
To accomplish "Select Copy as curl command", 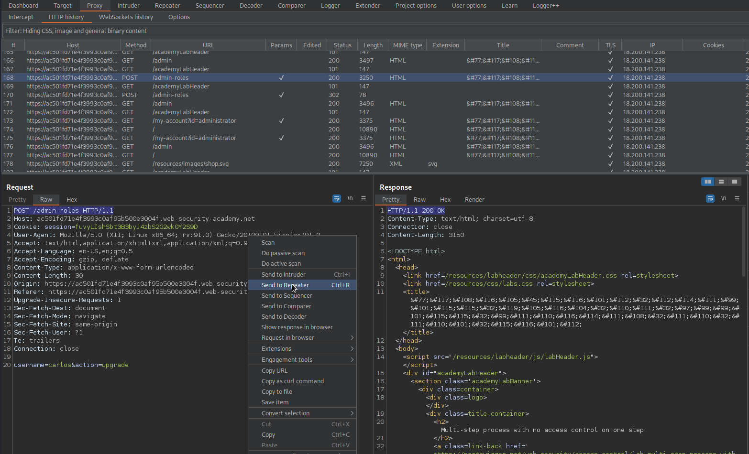I will [x=302, y=381].
